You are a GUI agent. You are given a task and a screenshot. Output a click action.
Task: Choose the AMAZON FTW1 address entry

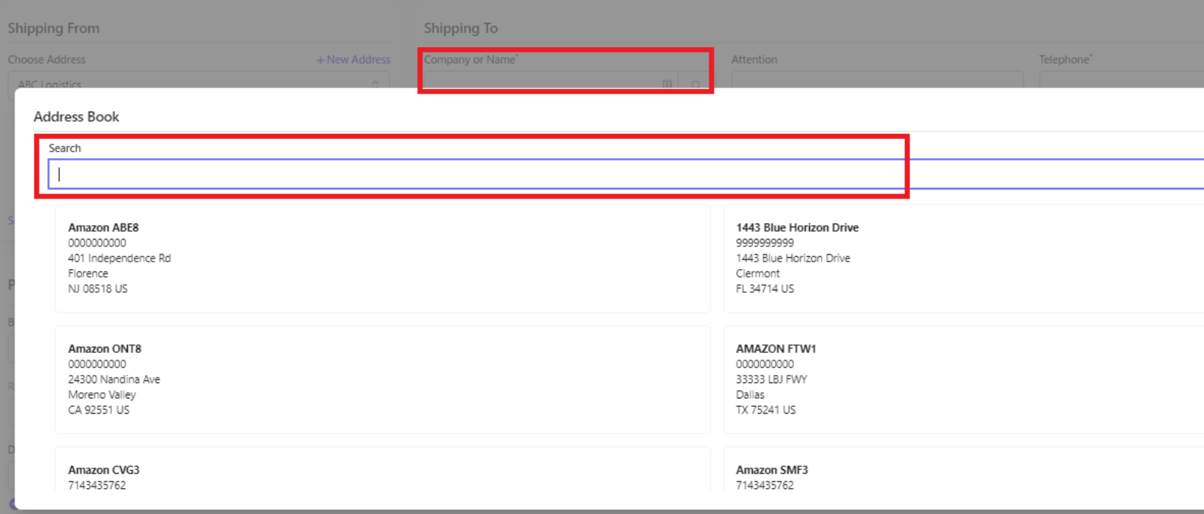[x=964, y=379]
